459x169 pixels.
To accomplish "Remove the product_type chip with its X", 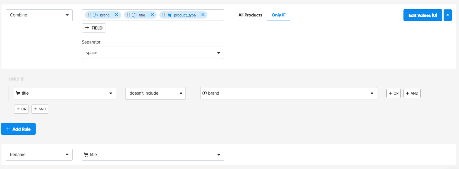I will tap(203, 15).
